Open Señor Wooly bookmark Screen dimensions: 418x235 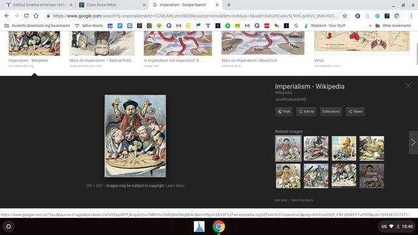(89, 26)
